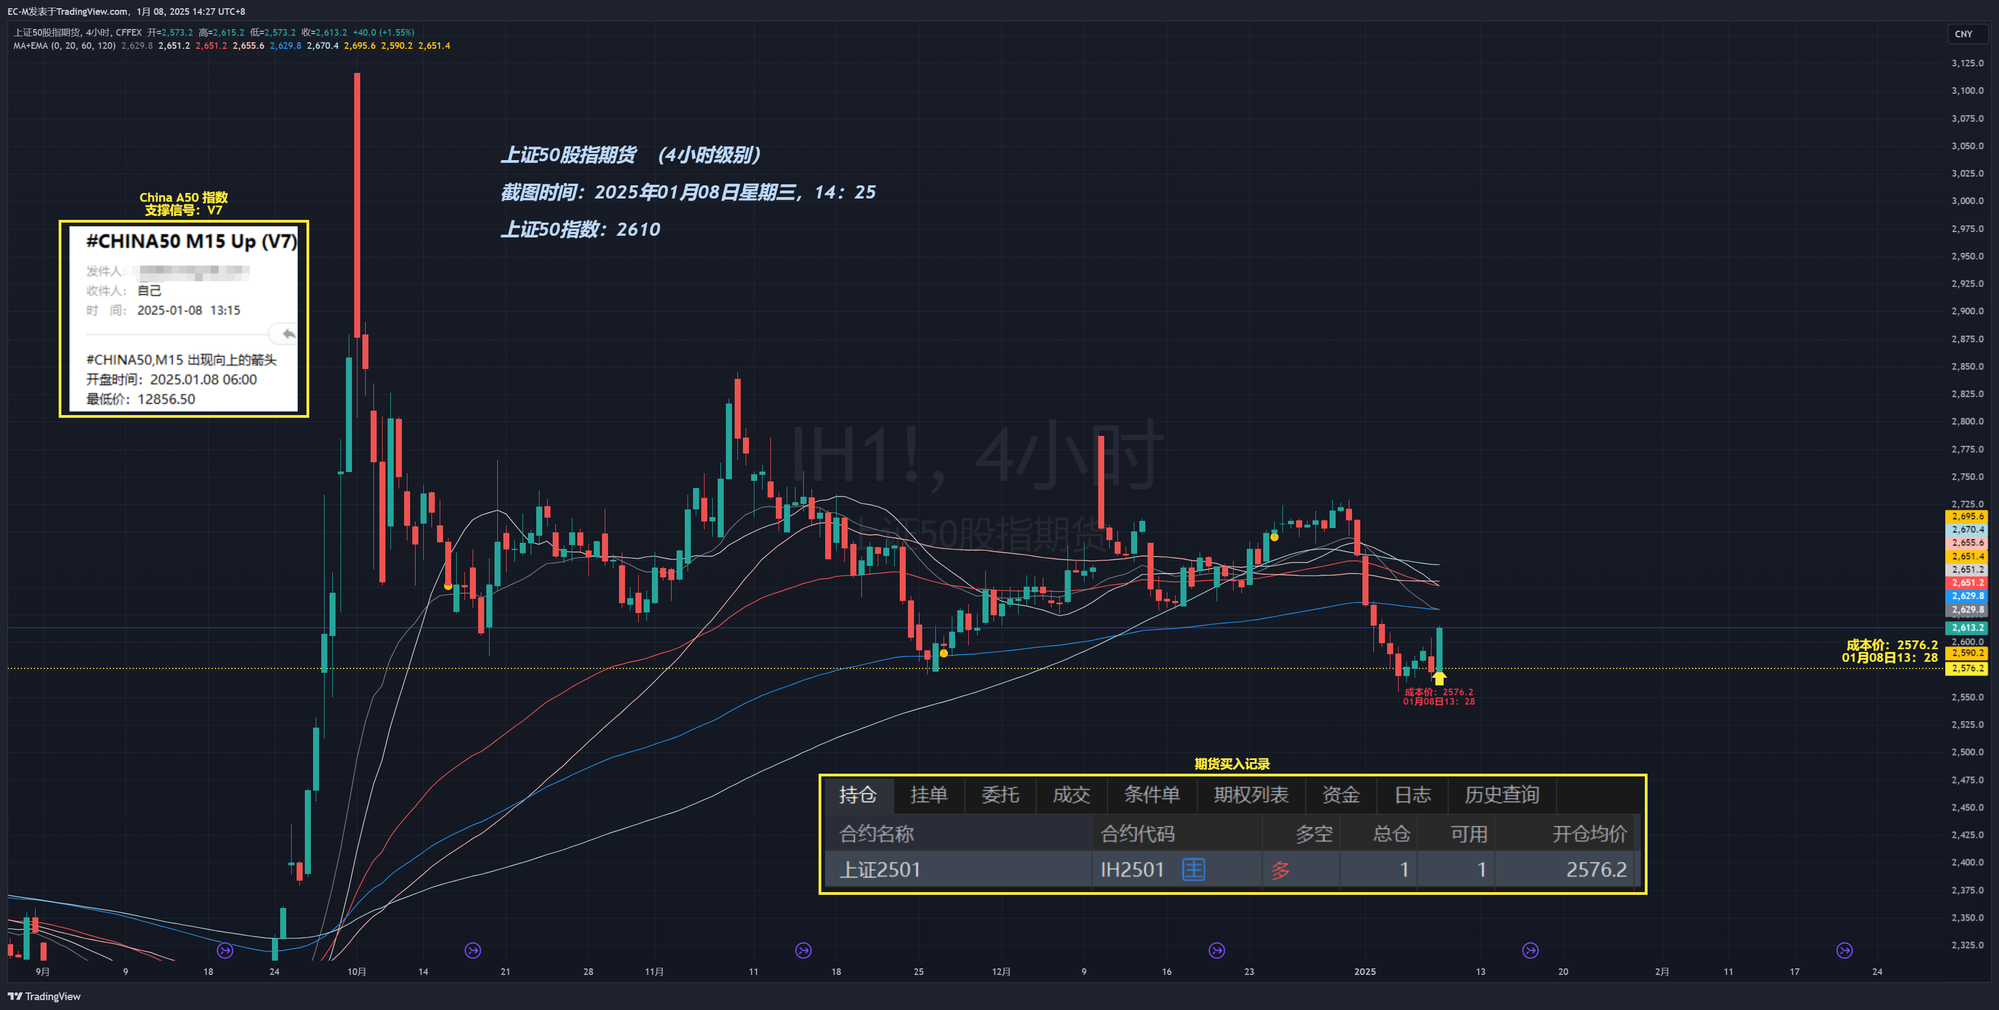Open the 日志 tab
Image resolution: width=1999 pixels, height=1010 pixels.
(1412, 795)
